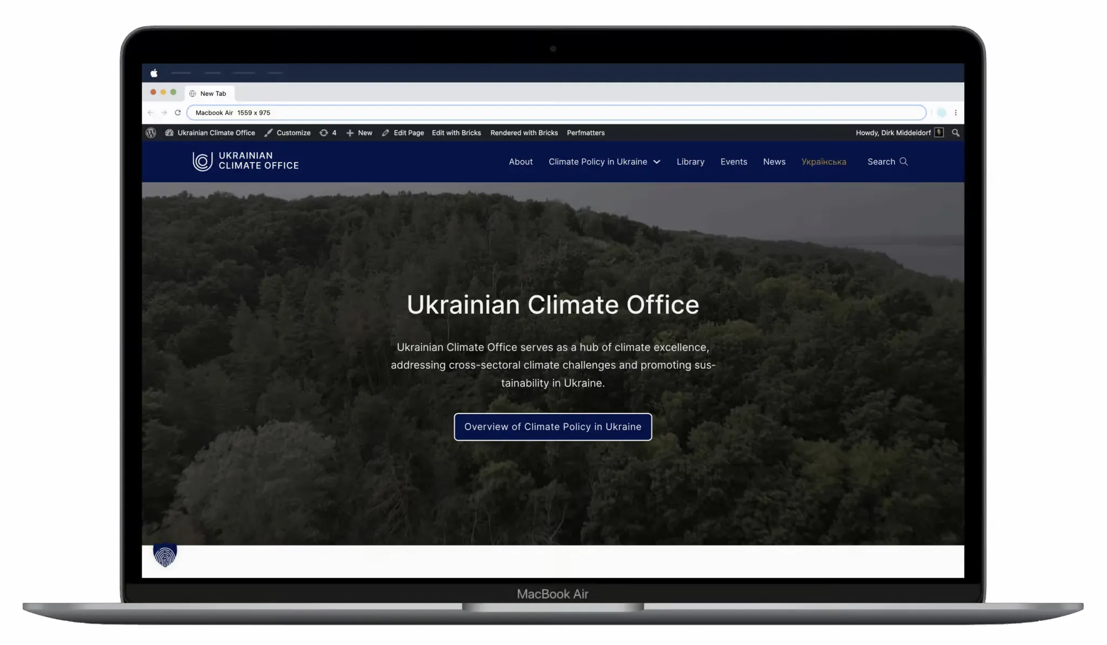Open Edit with Bricks
The height and width of the screenshot is (645, 1107).
[x=456, y=132]
